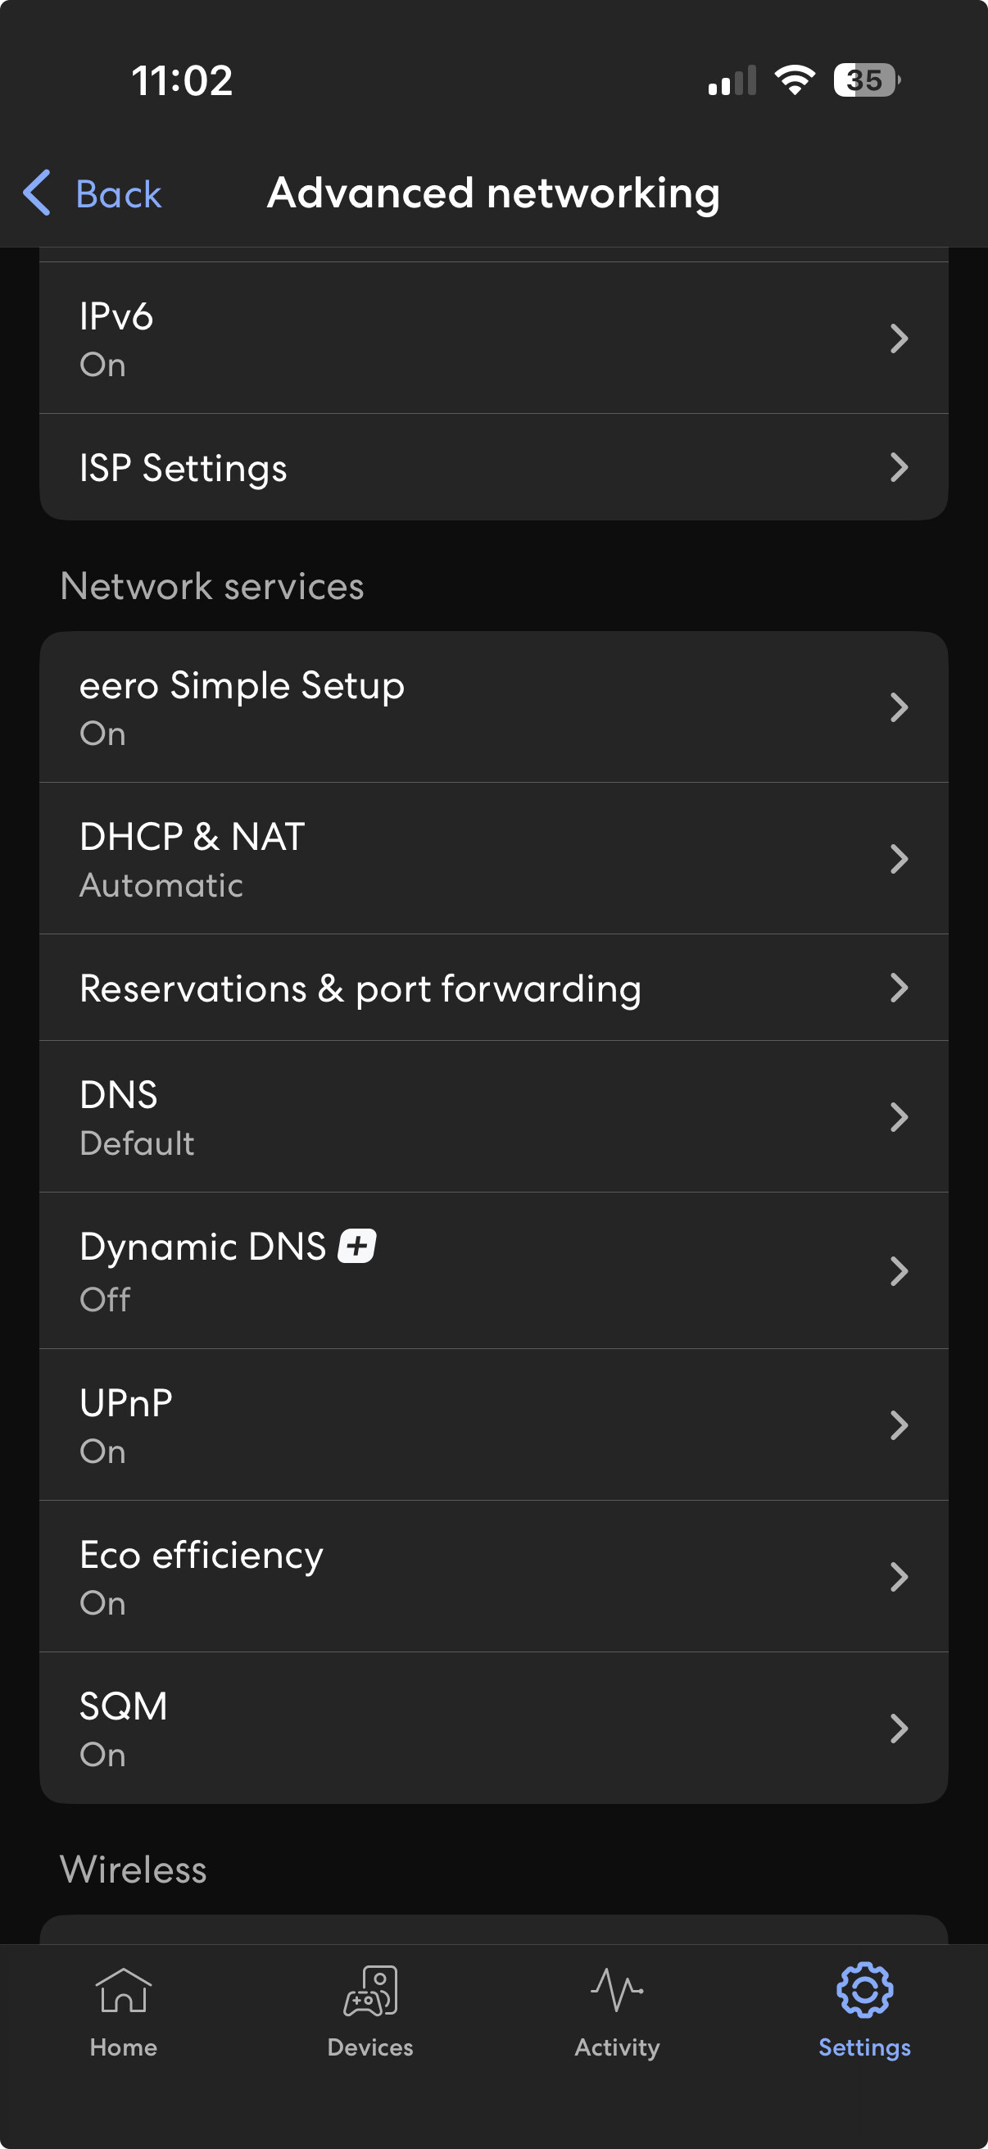Viewport: 988px width, 2149px height.
Task: Open Eco efficiency setting currently On
Action: click(x=493, y=1577)
